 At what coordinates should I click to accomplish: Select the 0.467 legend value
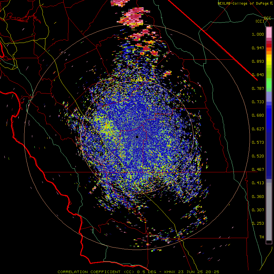point(258,170)
